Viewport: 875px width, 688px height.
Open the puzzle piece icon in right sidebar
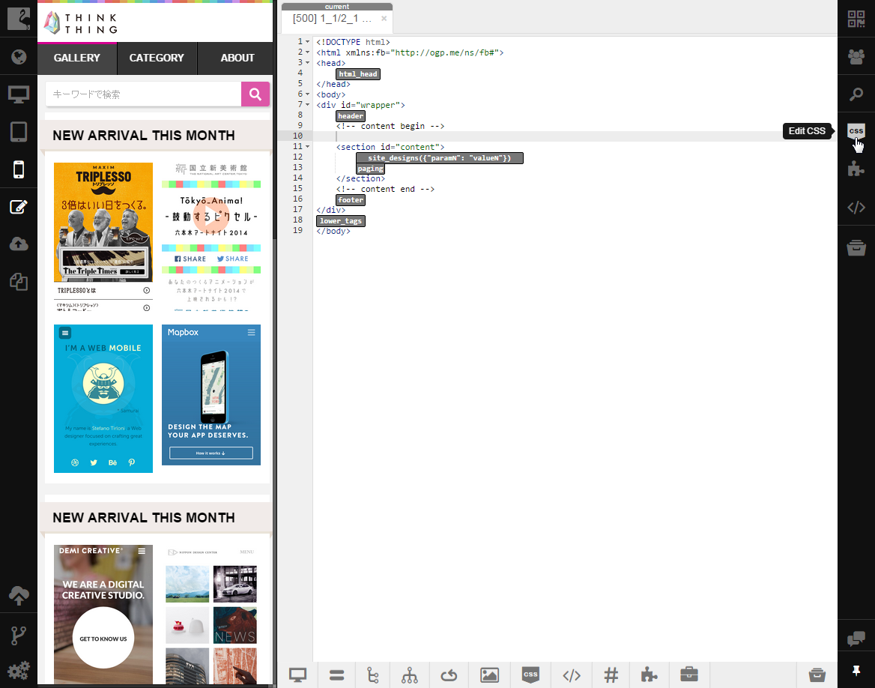(856, 169)
